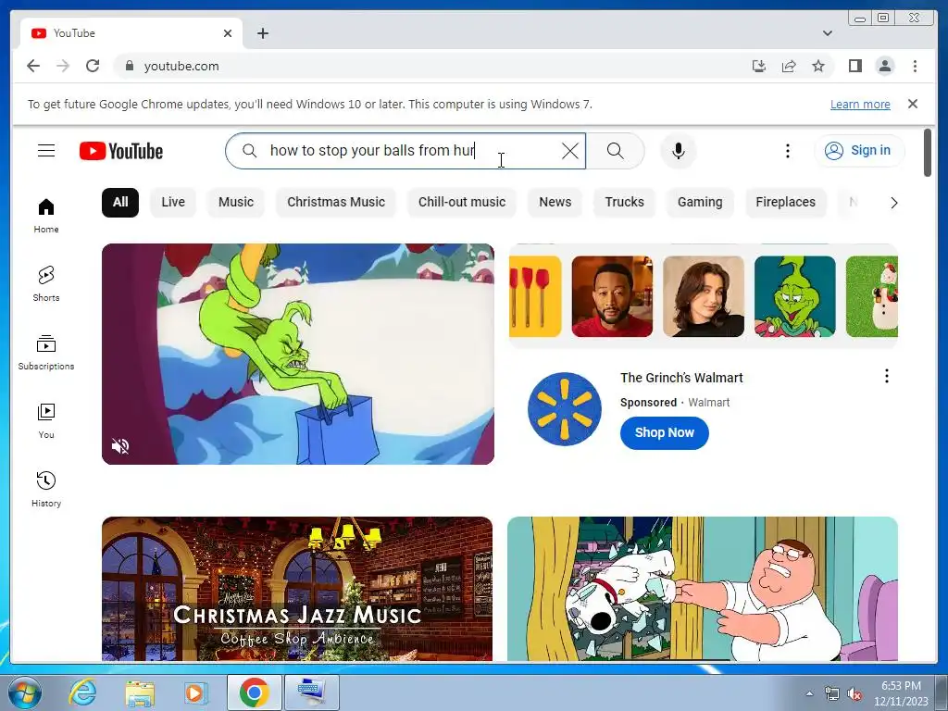Image resolution: width=948 pixels, height=711 pixels.
Task: Open the Grinch ad video thumbnail
Action: click(x=298, y=354)
